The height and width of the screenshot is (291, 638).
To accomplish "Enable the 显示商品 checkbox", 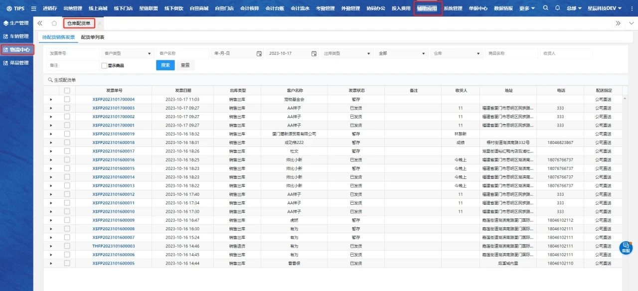I will [104, 65].
